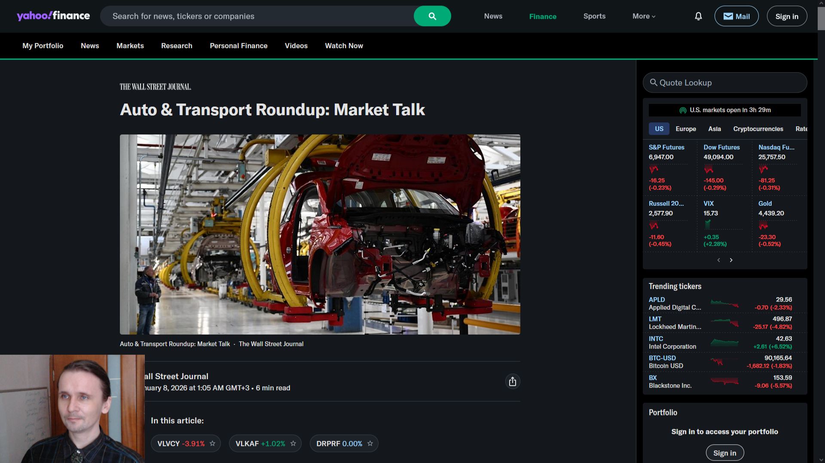825x463 pixels.
Task: Select the US markets tab
Action: pos(659,129)
